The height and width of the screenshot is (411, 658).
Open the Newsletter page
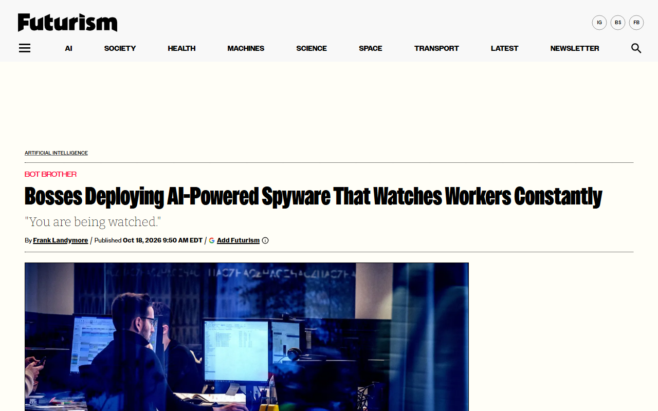click(575, 48)
